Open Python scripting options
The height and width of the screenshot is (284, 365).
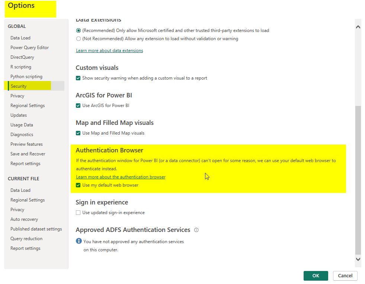pyautogui.click(x=26, y=77)
